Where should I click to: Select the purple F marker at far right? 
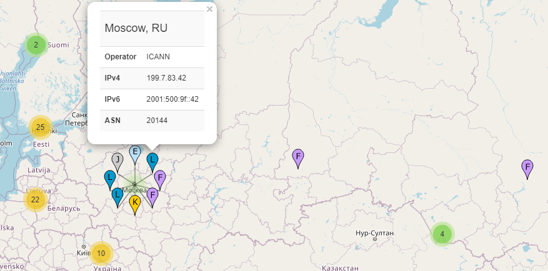click(528, 167)
